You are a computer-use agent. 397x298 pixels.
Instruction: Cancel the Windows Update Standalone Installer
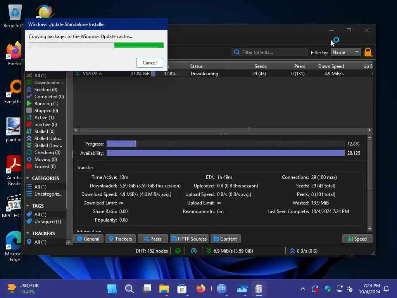click(149, 62)
